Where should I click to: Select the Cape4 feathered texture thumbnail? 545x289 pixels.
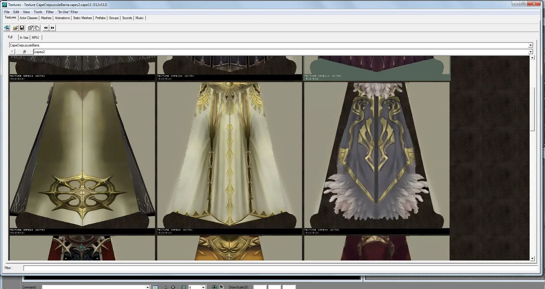[x=377, y=155]
